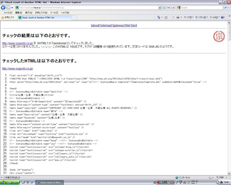Follow the [lite] link
Screen dimensions: 231x185
128,26
